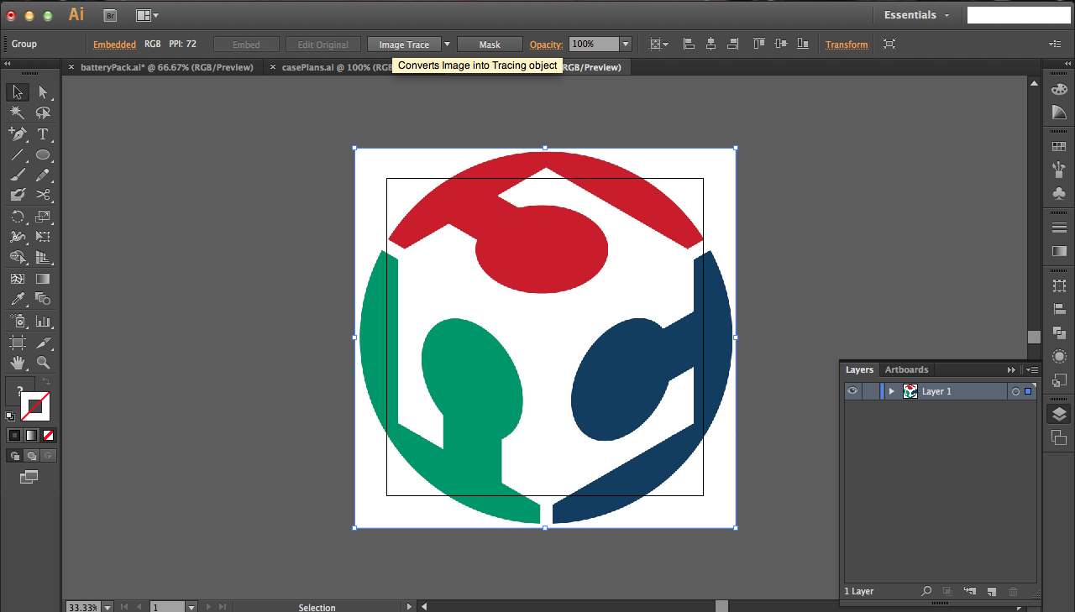Select the Hand tool
The height and width of the screenshot is (612, 1075).
coord(18,363)
